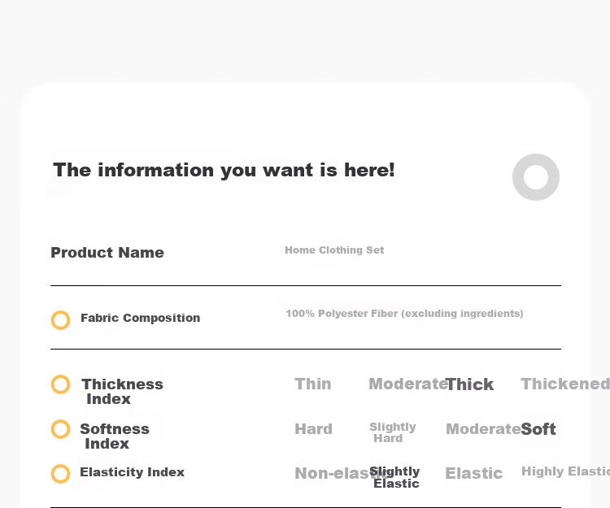The height and width of the screenshot is (508, 610).
Task: Select the 'Elastic' elasticity option
Action: [x=474, y=473]
